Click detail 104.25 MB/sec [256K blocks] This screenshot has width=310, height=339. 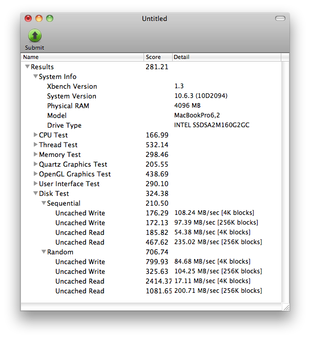coord(218,271)
